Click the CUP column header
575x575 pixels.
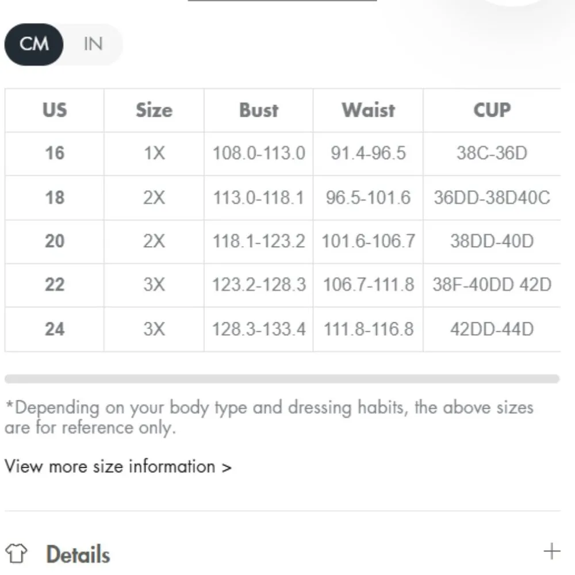pos(492,110)
